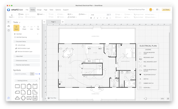Expand the Adjust Wall section
Viewport: 178px width, 109px height.
point(27,56)
